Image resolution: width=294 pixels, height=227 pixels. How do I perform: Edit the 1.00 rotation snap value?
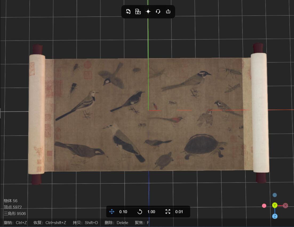[151, 212]
